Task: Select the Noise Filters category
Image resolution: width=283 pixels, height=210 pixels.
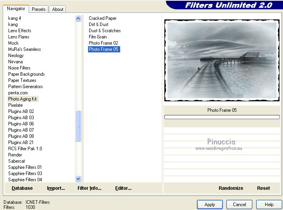Action: (19, 68)
